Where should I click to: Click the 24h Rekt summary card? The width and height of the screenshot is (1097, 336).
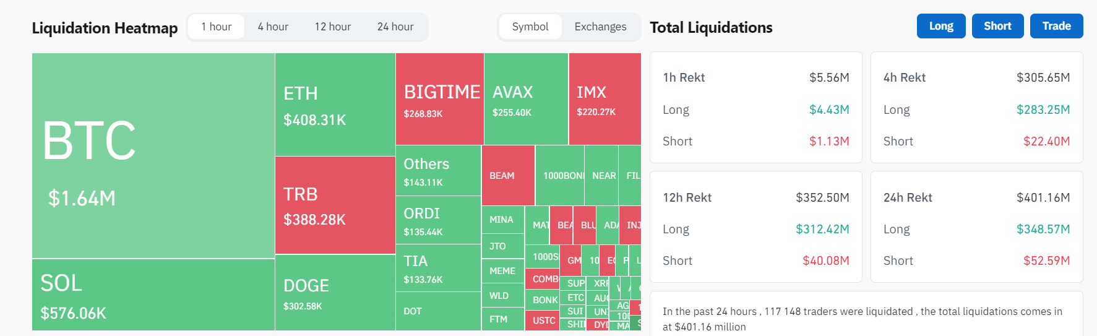[x=976, y=227]
